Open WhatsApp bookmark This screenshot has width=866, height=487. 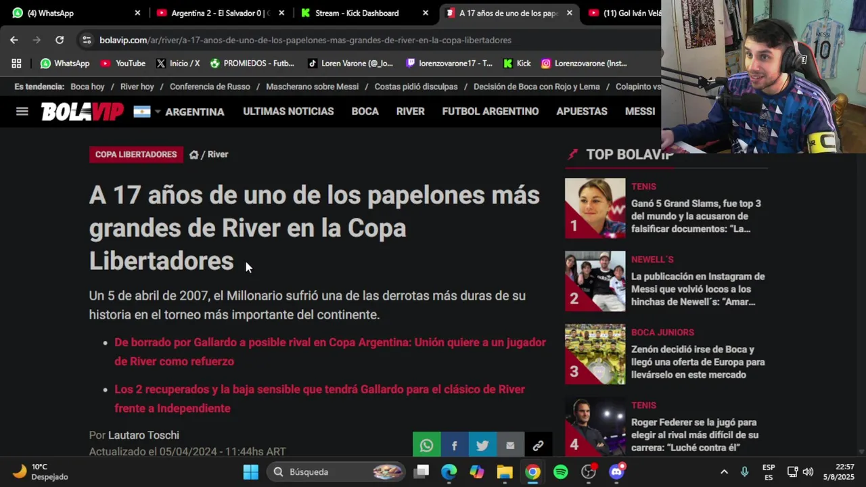click(65, 63)
